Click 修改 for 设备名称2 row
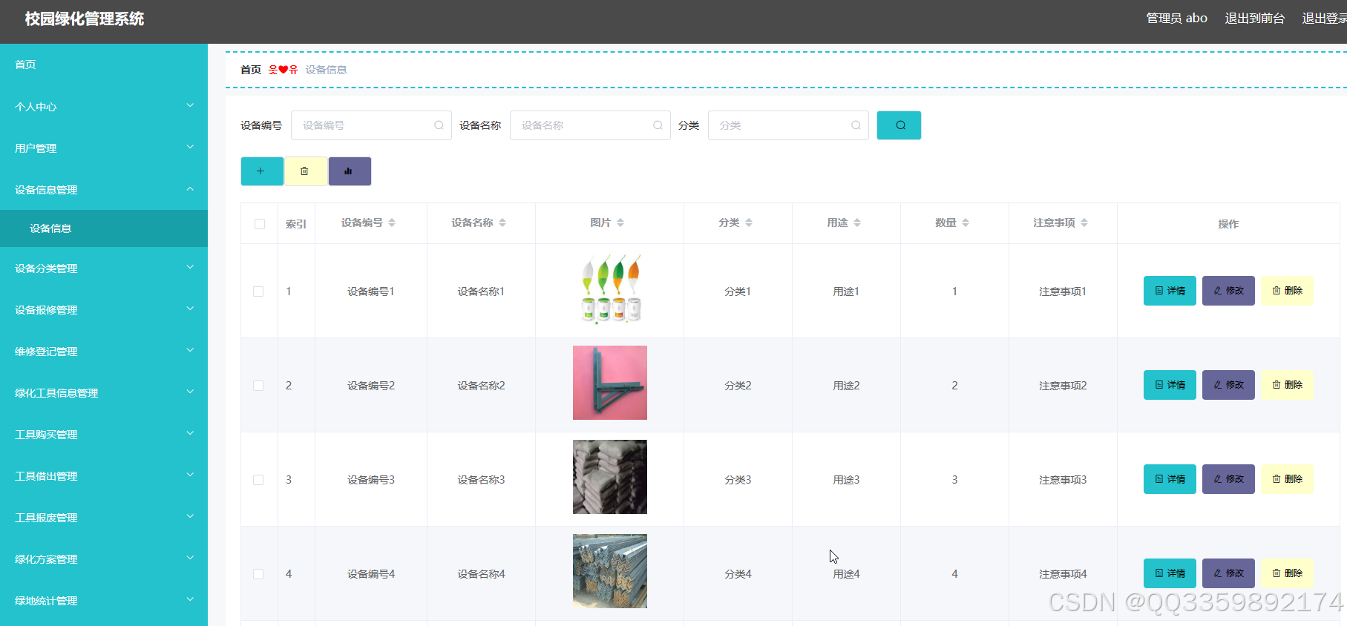The width and height of the screenshot is (1347, 626). click(x=1228, y=385)
